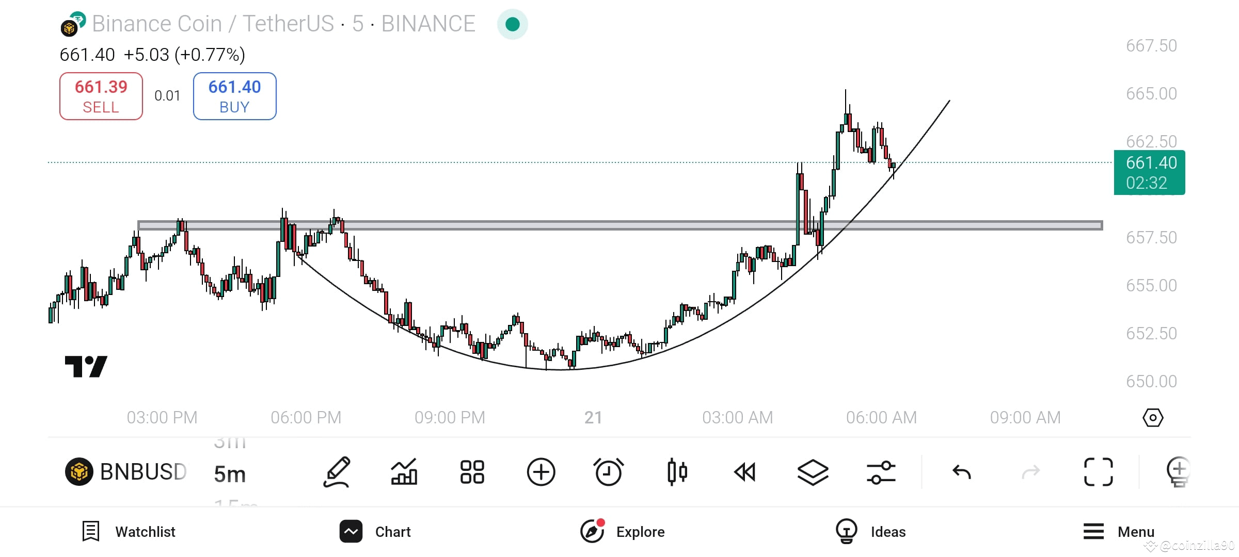1239x557 pixels.
Task: Tap the add symbol plus circle icon
Action: (541, 472)
